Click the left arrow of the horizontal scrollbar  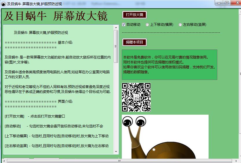pos(4,161)
